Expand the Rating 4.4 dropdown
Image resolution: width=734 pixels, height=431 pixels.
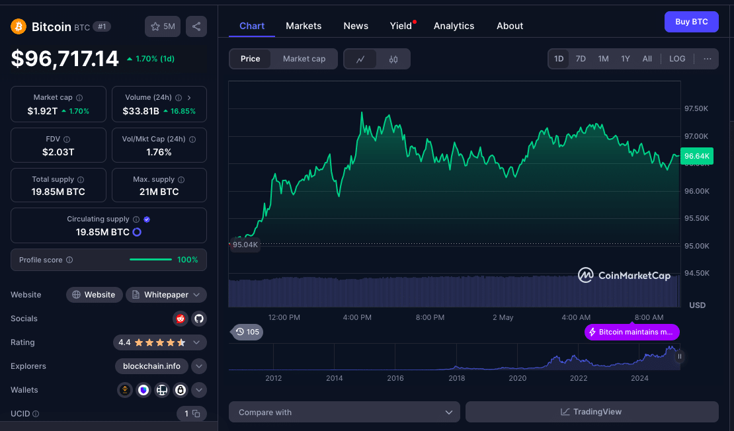click(159, 342)
